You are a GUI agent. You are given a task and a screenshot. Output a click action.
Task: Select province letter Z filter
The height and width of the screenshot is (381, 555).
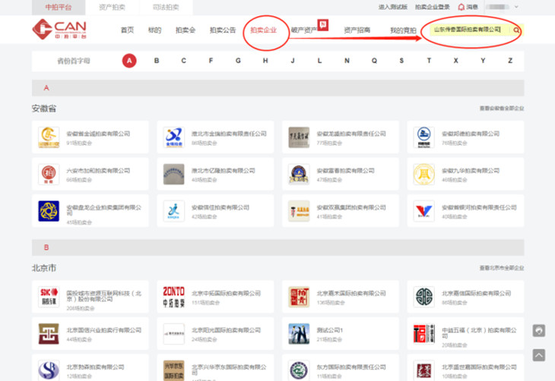(510, 61)
